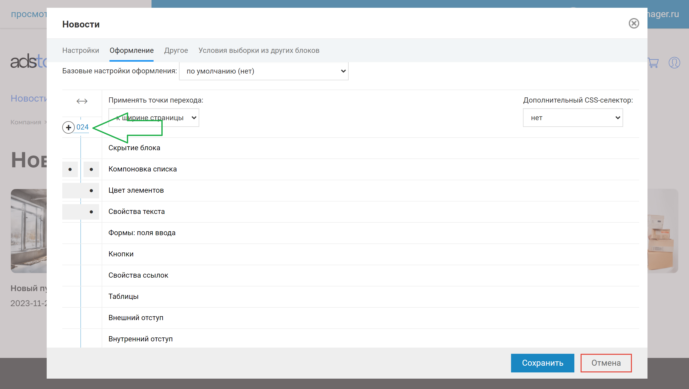Click the 024 breakpoint link

click(82, 127)
